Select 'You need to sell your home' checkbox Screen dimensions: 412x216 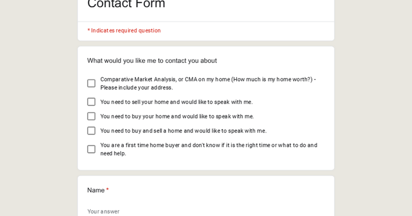(91, 102)
